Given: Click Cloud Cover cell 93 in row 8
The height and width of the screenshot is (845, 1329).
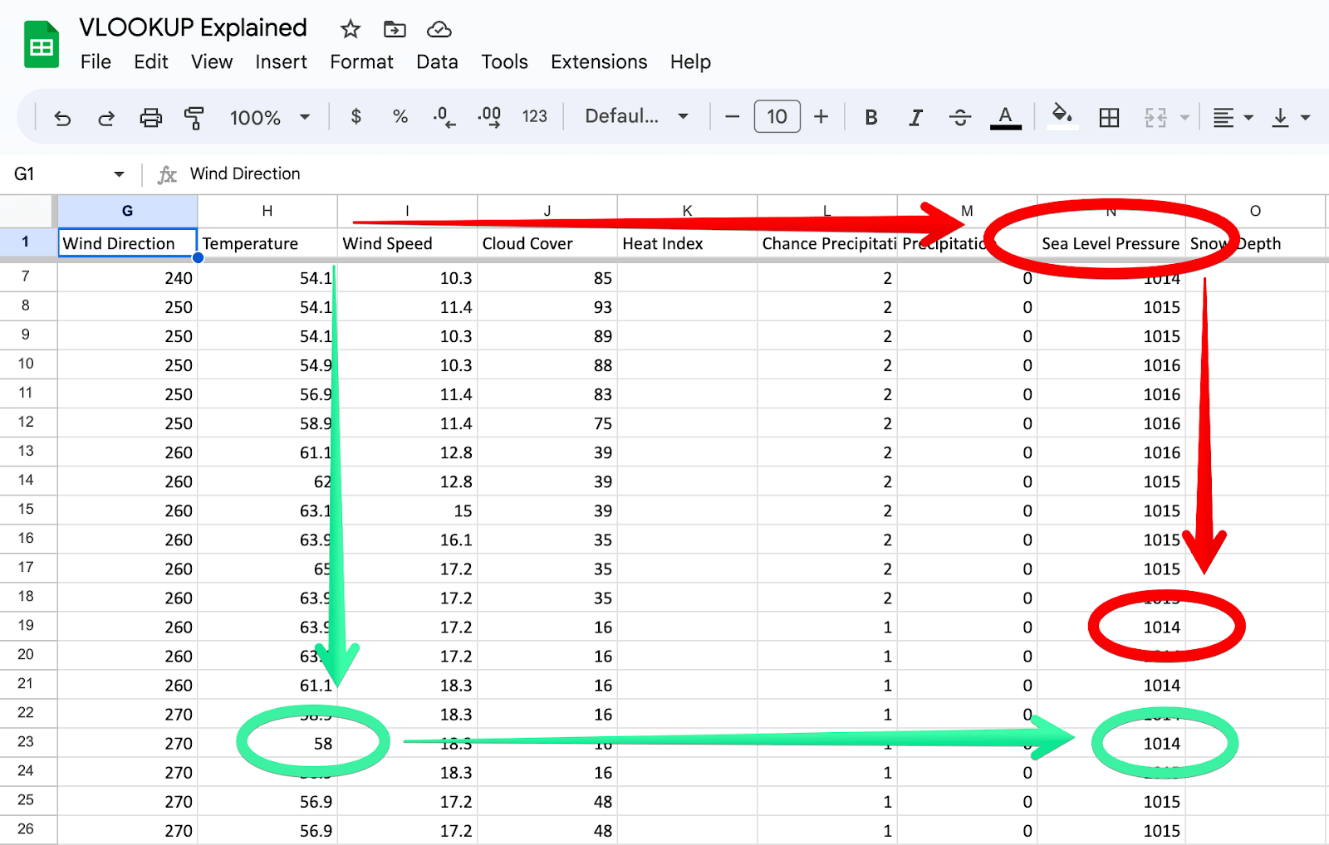Looking at the screenshot, I should coord(547,307).
